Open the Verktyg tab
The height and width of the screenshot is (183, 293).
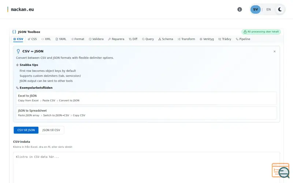[207, 39]
